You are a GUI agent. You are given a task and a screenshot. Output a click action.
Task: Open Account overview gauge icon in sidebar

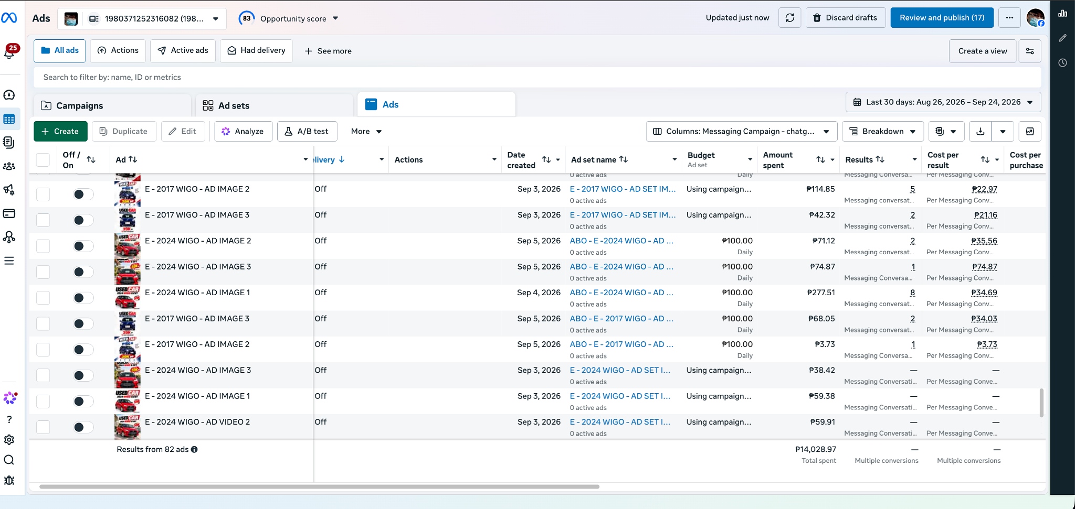[x=9, y=95]
